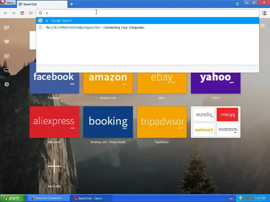
Task: Open the Yahoo speed dial tile
Action: click(216, 83)
